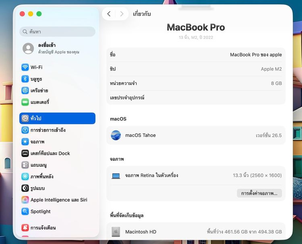Click the ชิป row label
Viewport: 302px width, 244px height.
tap(113, 69)
